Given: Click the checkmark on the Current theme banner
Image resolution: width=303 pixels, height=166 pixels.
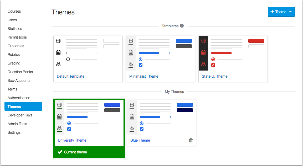Looking at the screenshot, I should tap(60, 152).
